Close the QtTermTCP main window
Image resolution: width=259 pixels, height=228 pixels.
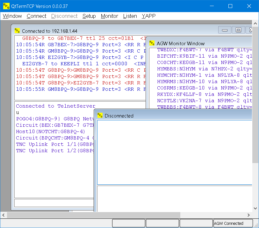click(249, 6)
